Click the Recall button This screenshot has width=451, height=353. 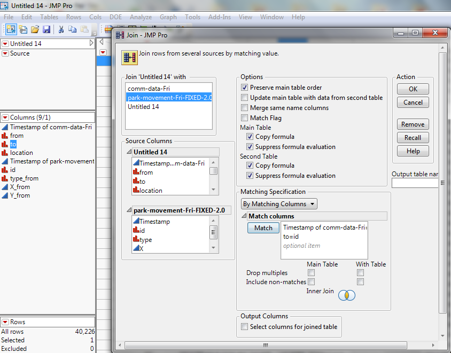point(413,138)
